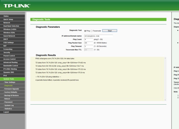Image resolution: width=179 pixels, height=129 pixels.
Task: Expand the Wireless 5GHz menu
Action: tap(9, 32)
